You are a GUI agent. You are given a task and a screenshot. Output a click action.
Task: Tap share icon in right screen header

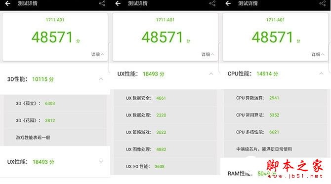point(323,3)
